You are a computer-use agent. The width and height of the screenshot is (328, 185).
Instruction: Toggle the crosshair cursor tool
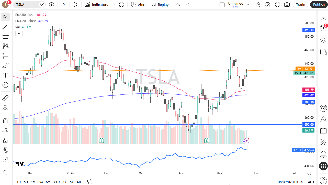[5, 17]
